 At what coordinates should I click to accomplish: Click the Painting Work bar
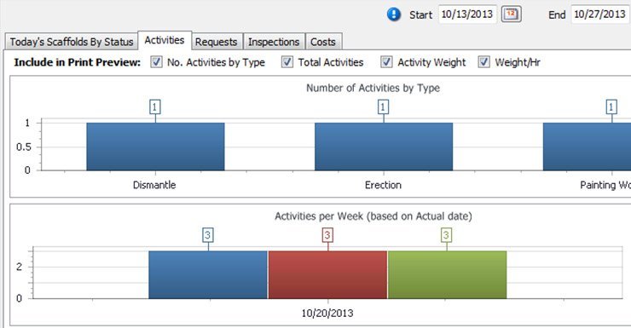[x=587, y=147]
